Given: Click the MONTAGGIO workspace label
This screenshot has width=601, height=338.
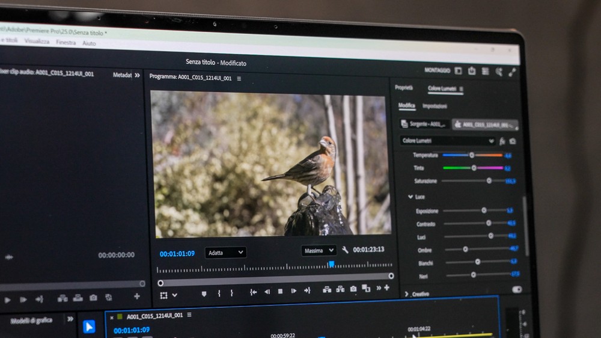Looking at the screenshot, I should (438, 70).
